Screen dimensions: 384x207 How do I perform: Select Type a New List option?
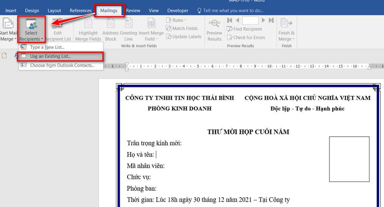(x=47, y=47)
